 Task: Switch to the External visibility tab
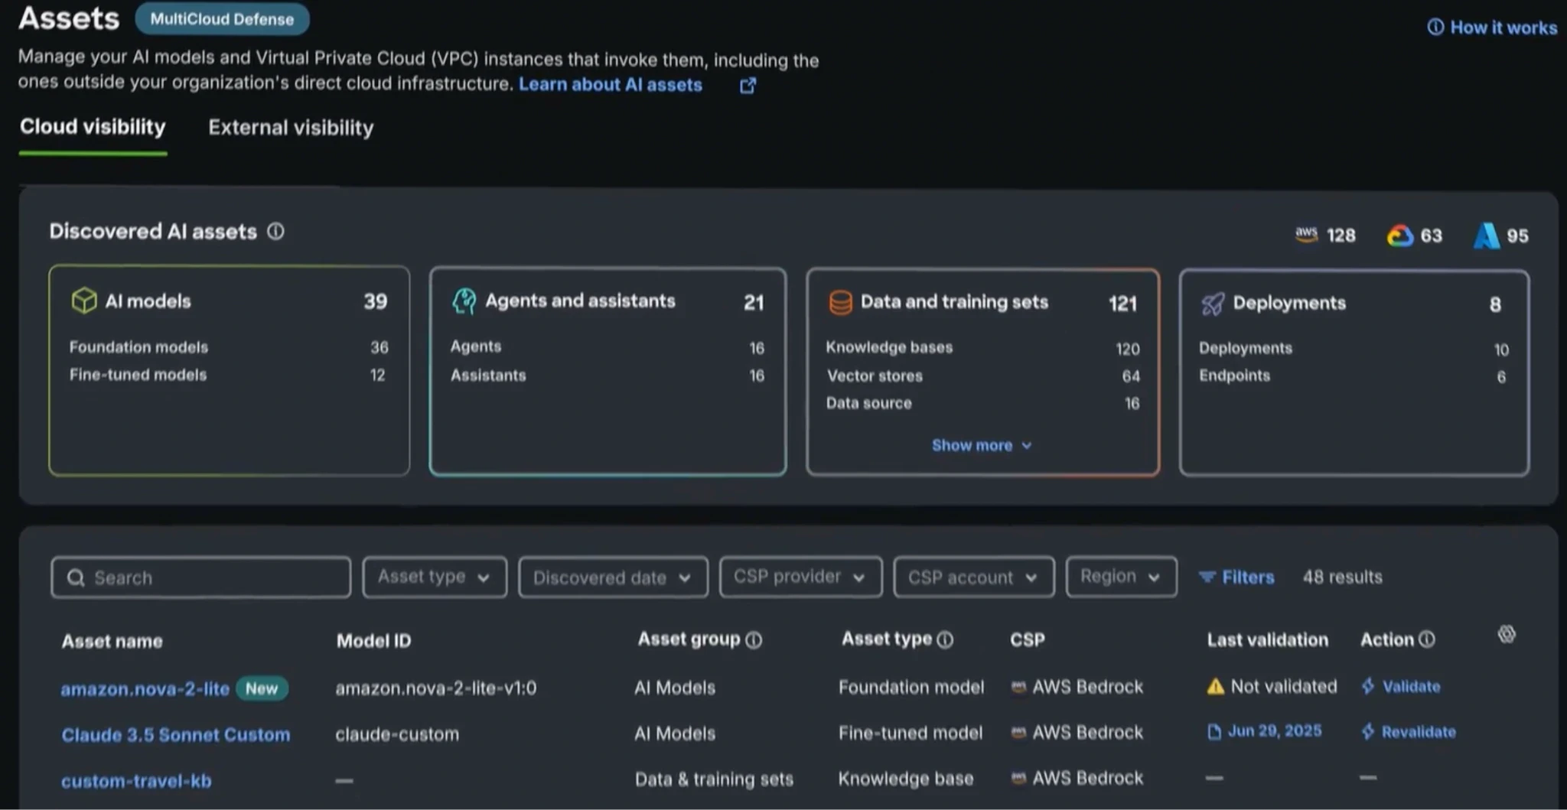[x=291, y=128]
